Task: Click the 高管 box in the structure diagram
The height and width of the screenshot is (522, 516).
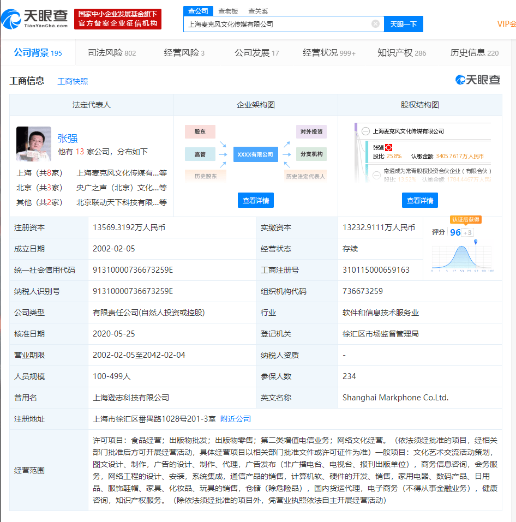Action: 200,154
